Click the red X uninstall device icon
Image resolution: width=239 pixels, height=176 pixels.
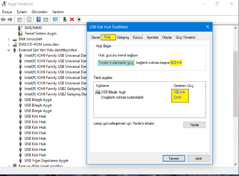pos(72,19)
